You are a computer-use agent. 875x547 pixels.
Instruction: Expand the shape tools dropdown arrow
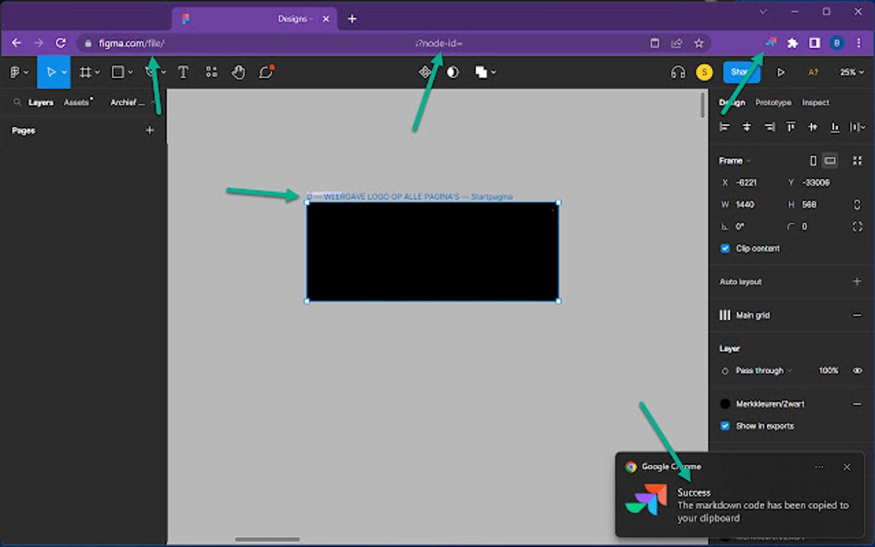tap(129, 72)
